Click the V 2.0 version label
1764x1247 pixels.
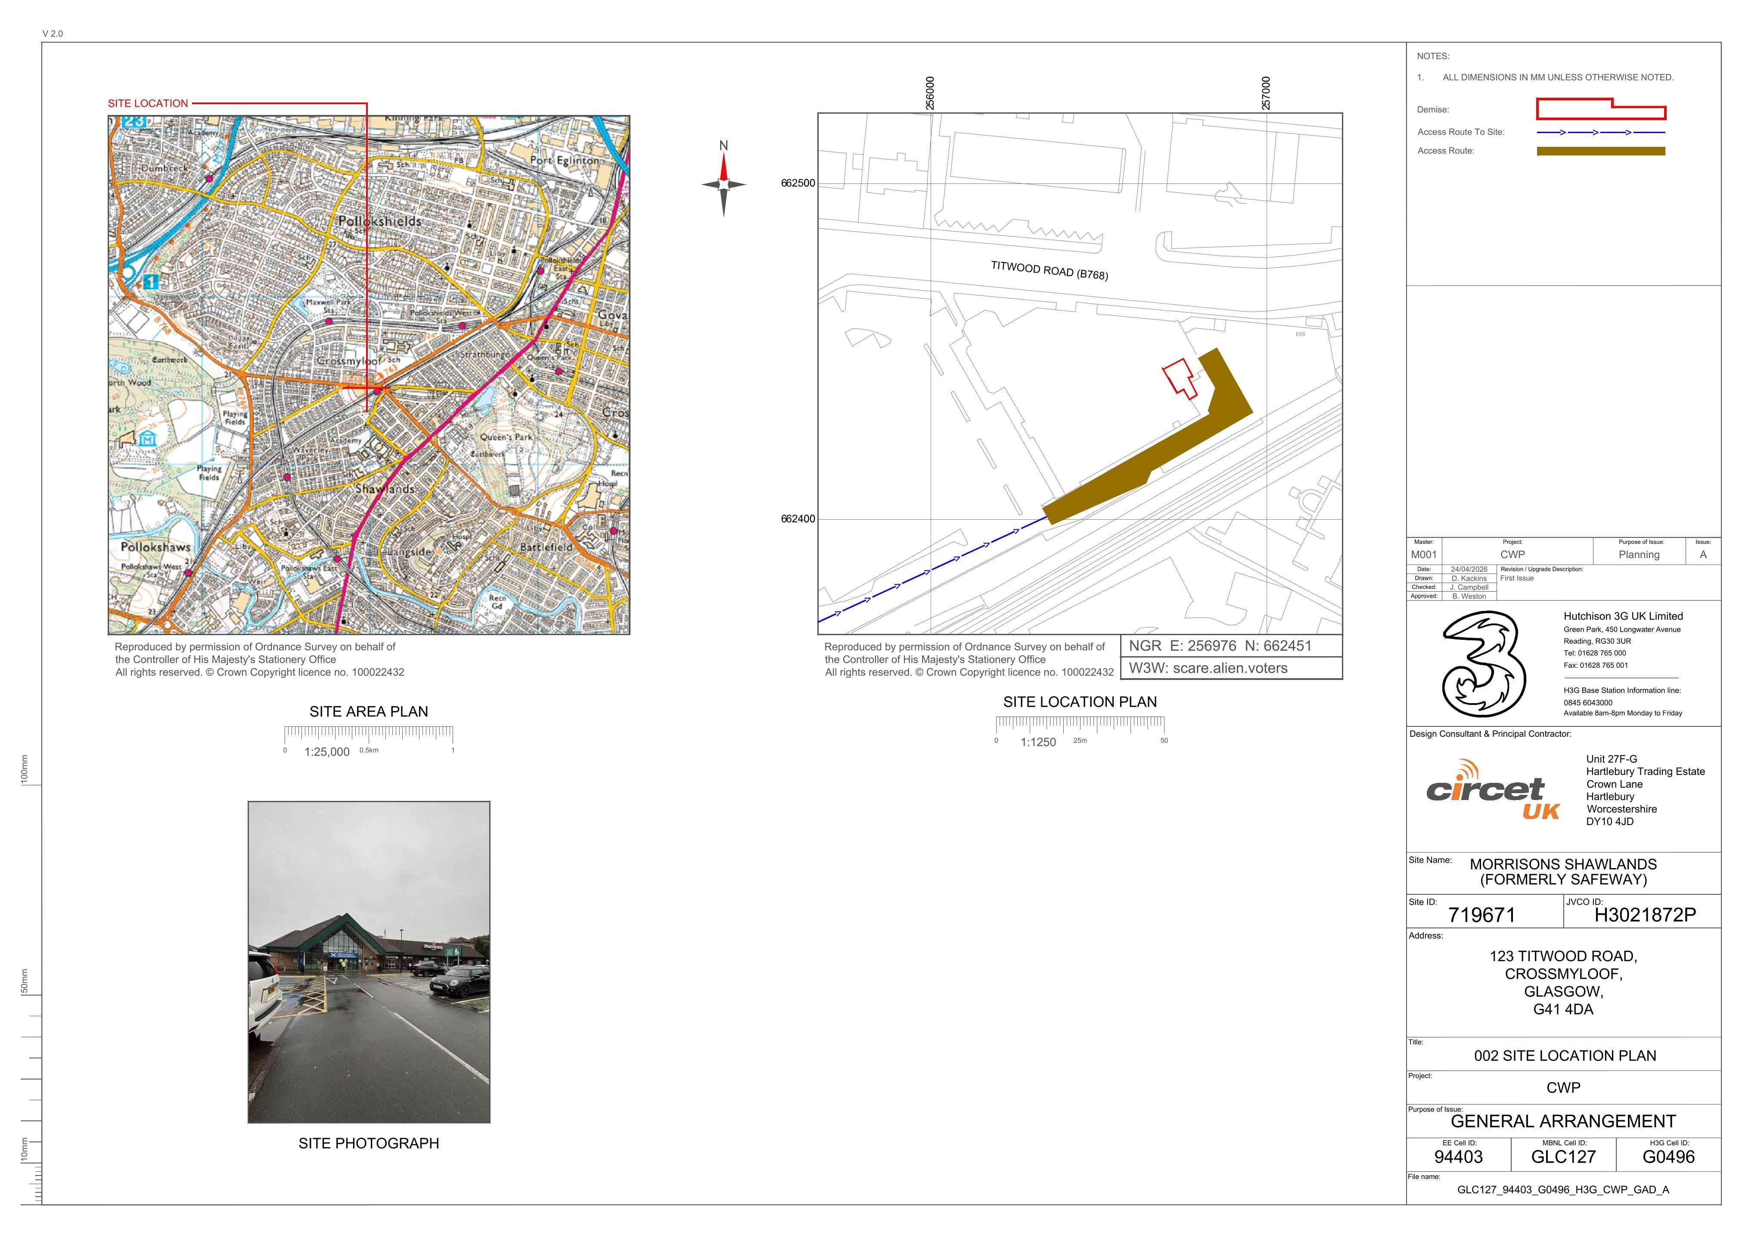[x=53, y=34]
